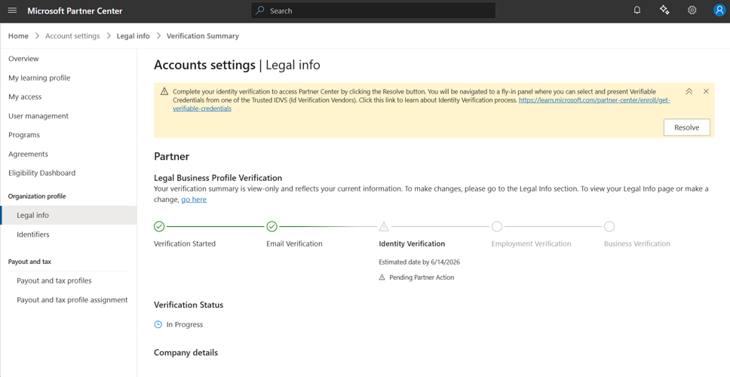The image size is (730, 377).
Task: Click the Resolve button
Action: (x=687, y=127)
